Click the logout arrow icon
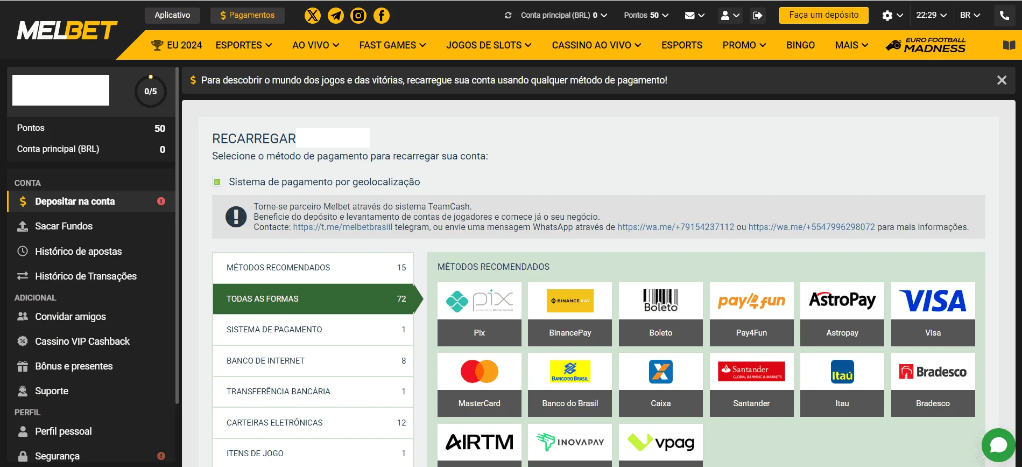The image size is (1022, 467). pos(757,16)
